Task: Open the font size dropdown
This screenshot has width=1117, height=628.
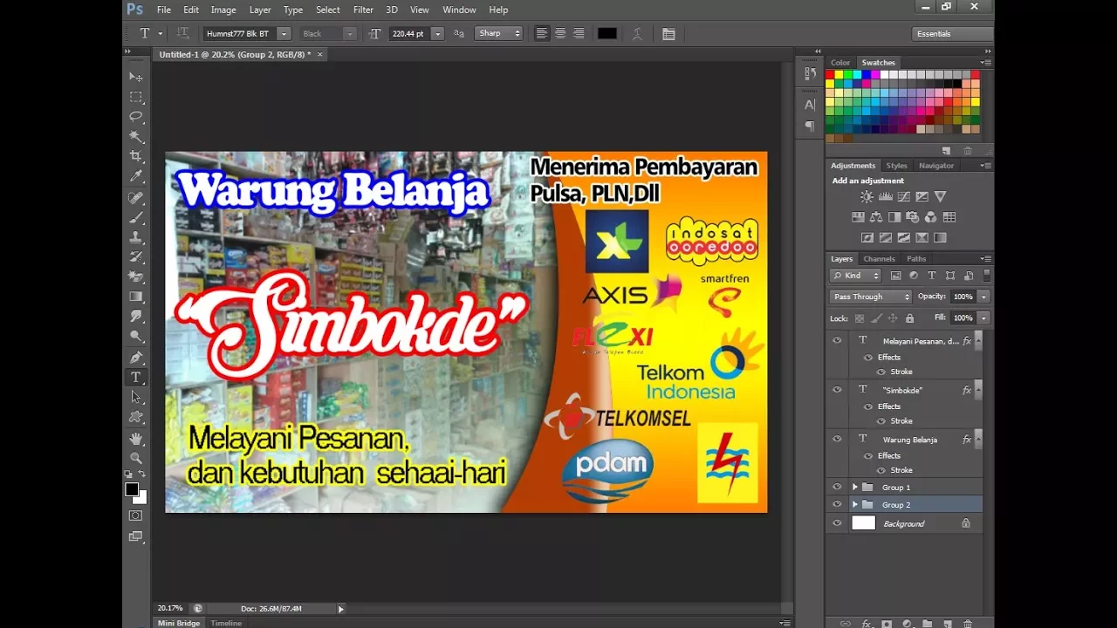Action: [x=437, y=33]
